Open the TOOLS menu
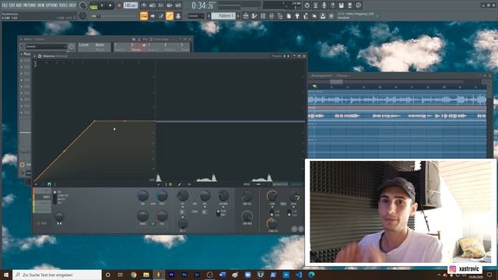 [x=63, y=5]
